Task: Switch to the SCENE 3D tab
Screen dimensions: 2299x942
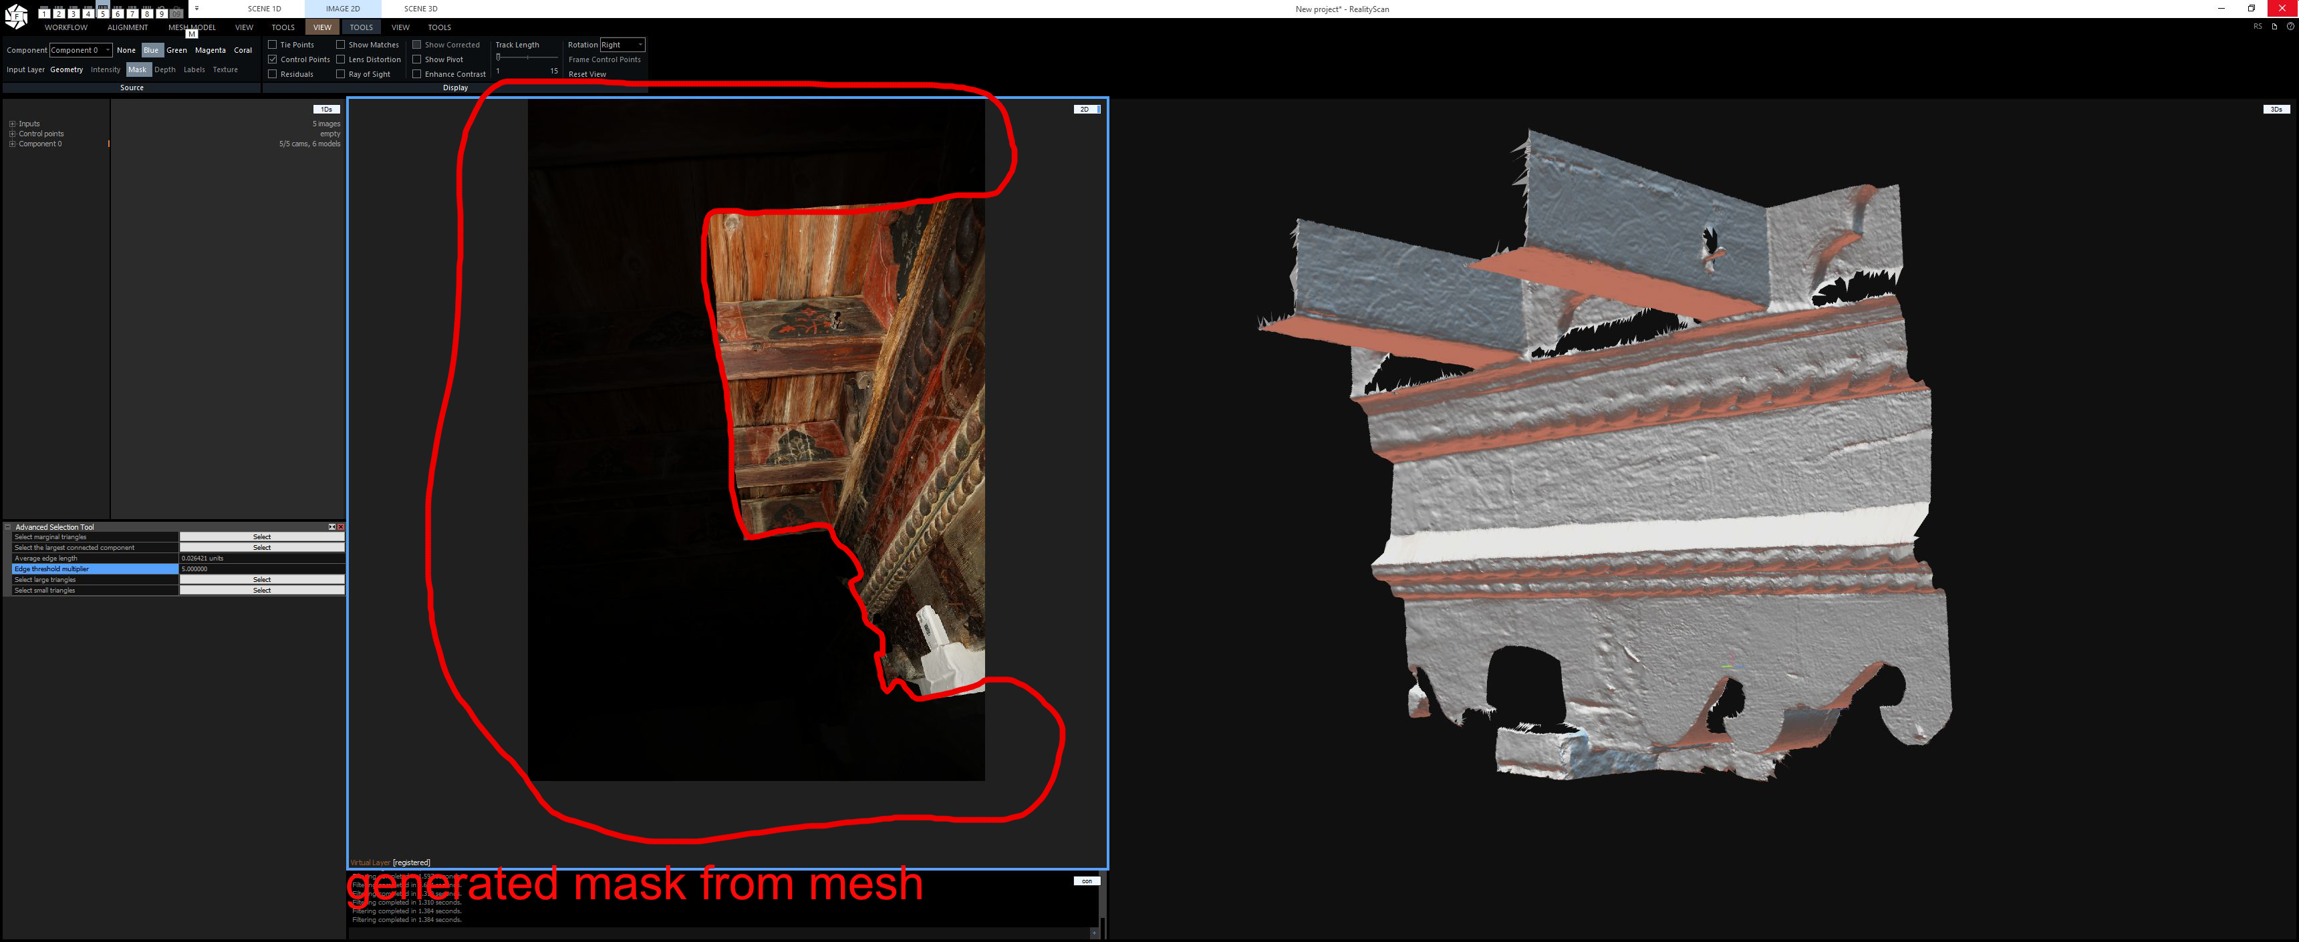Action: 420,9
